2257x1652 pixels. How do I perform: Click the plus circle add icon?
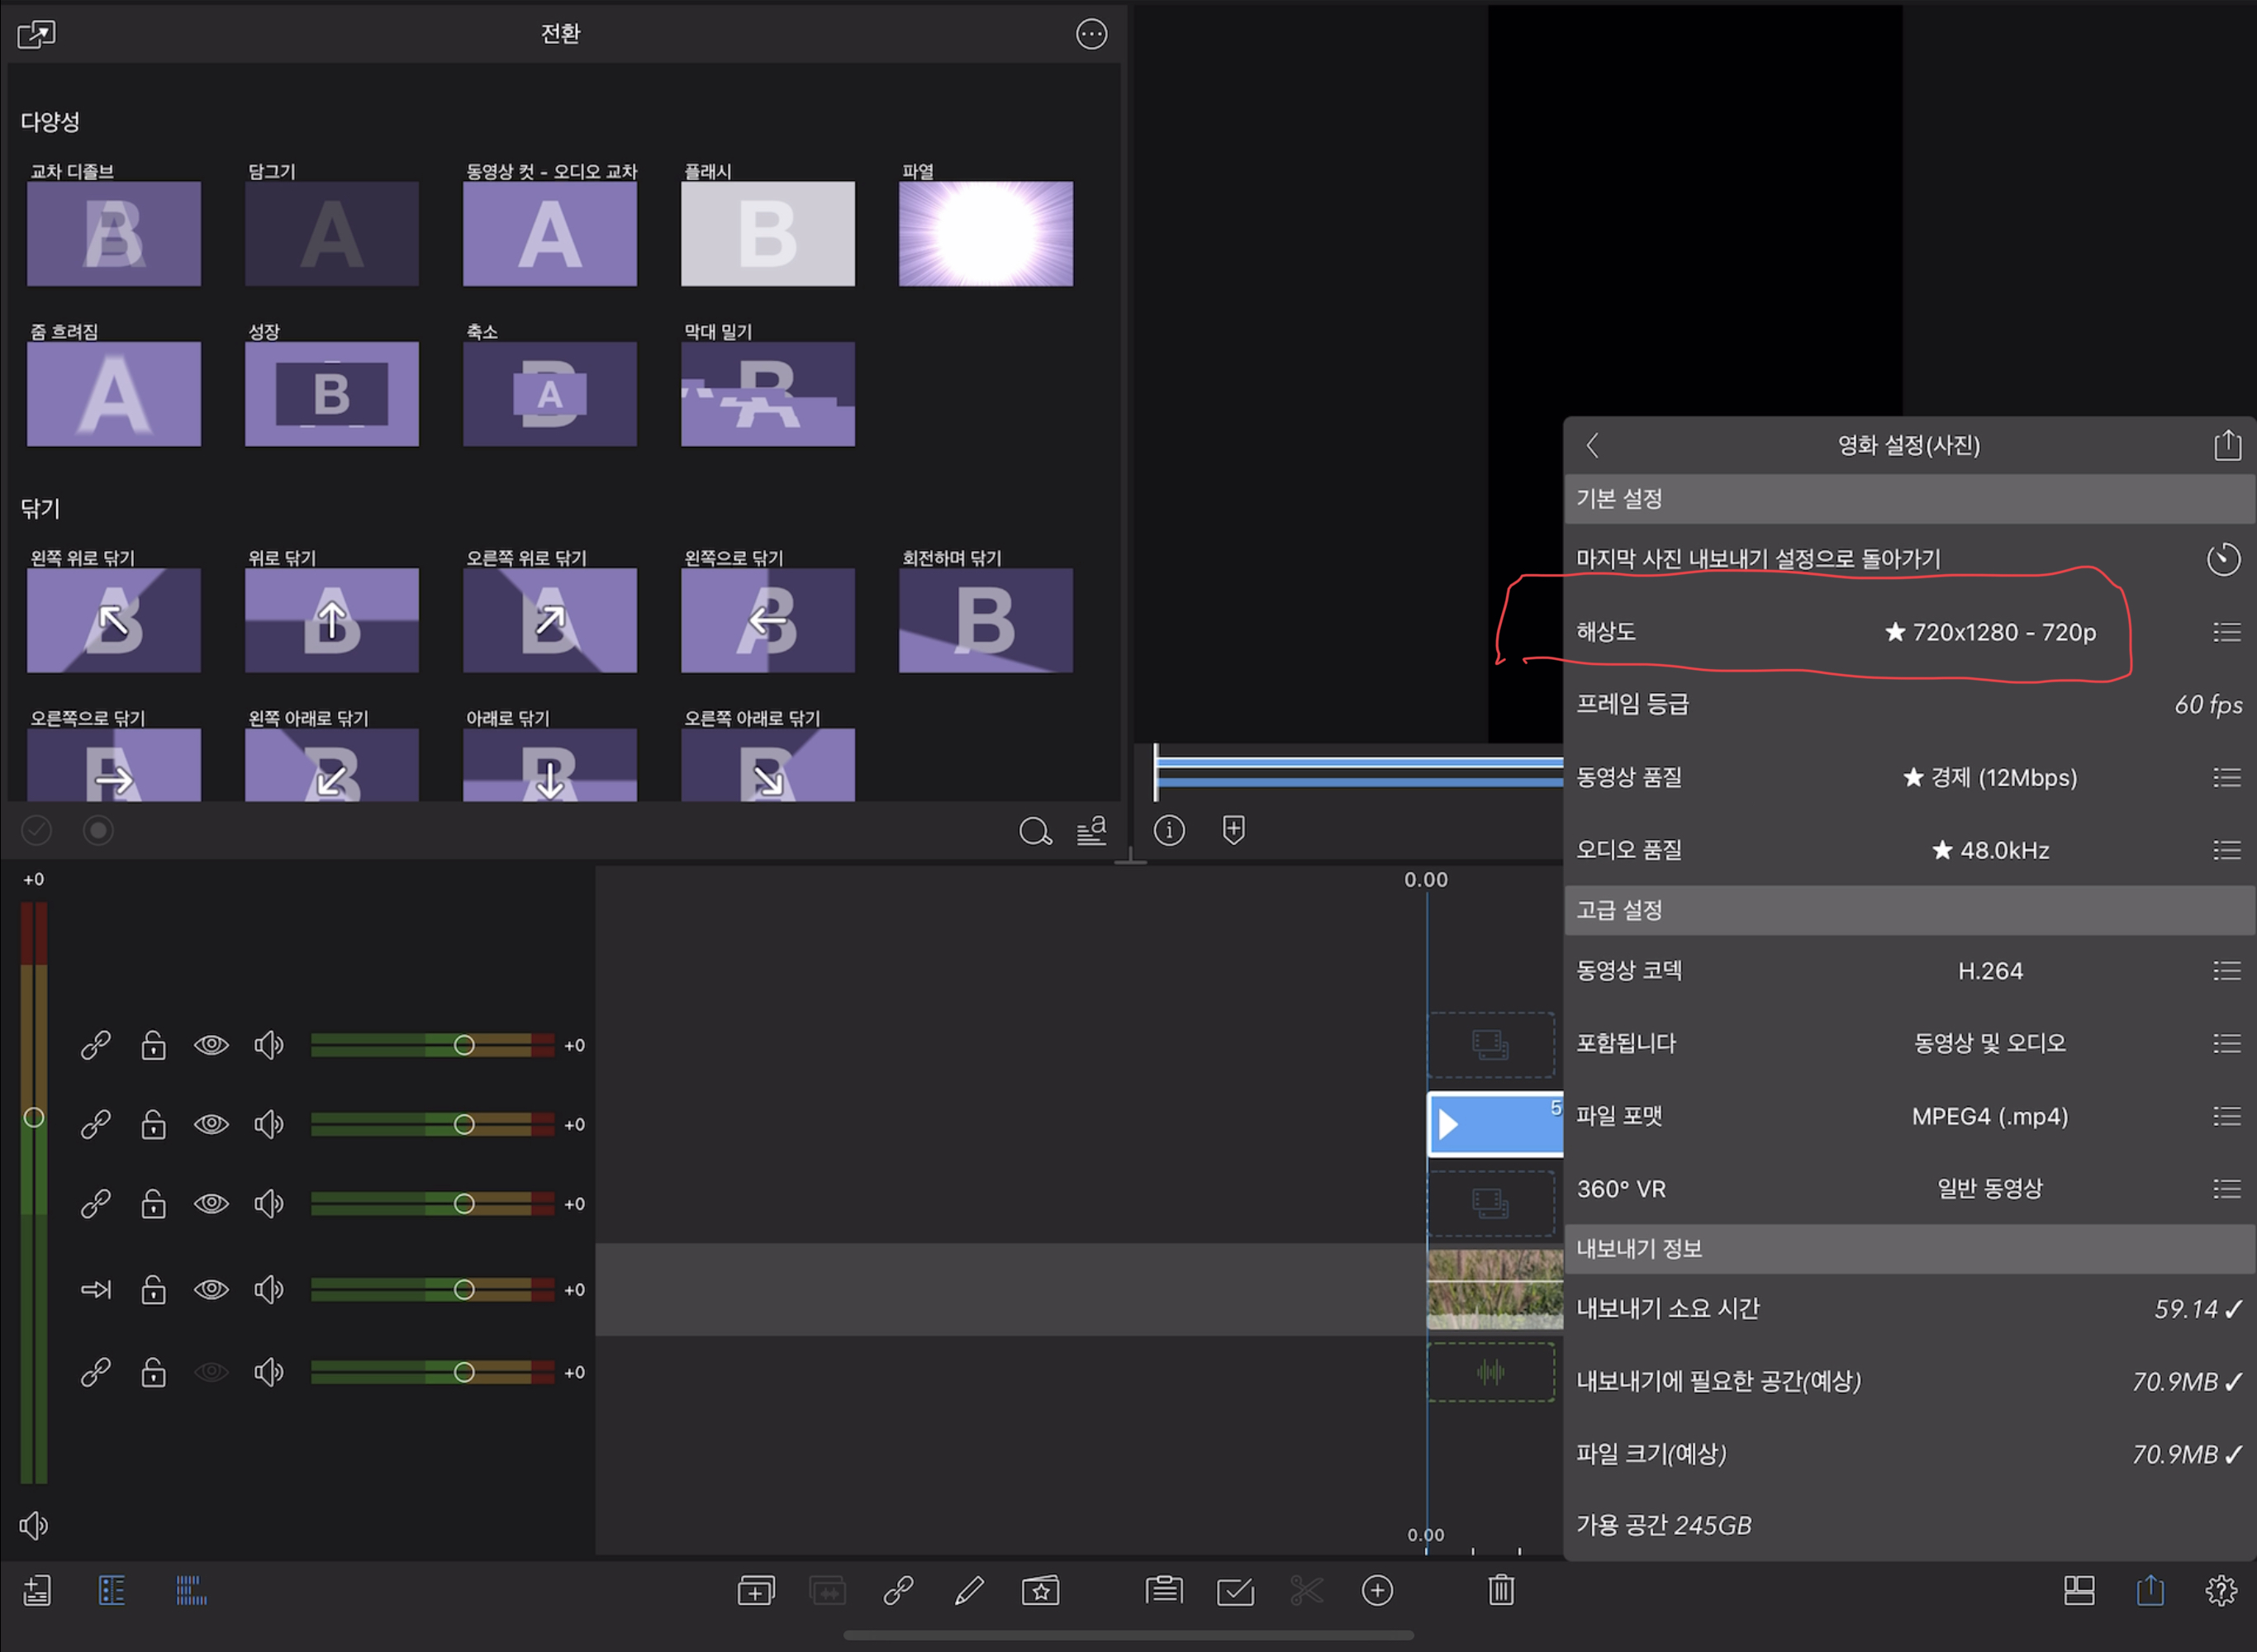point(1377,1590)
